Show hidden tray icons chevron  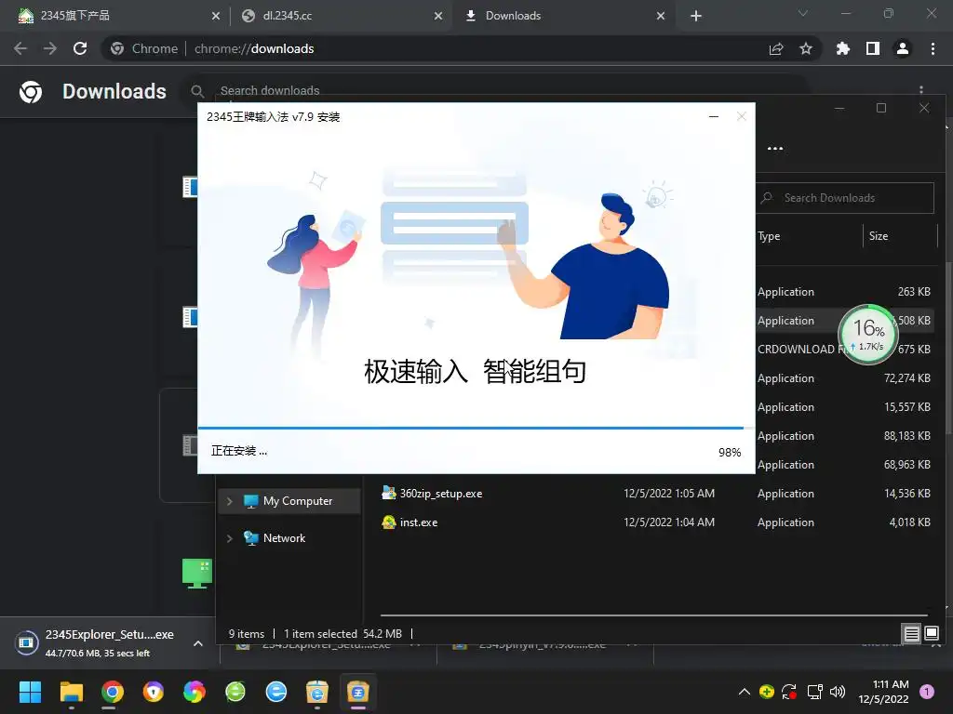click(x=744, y=692)
